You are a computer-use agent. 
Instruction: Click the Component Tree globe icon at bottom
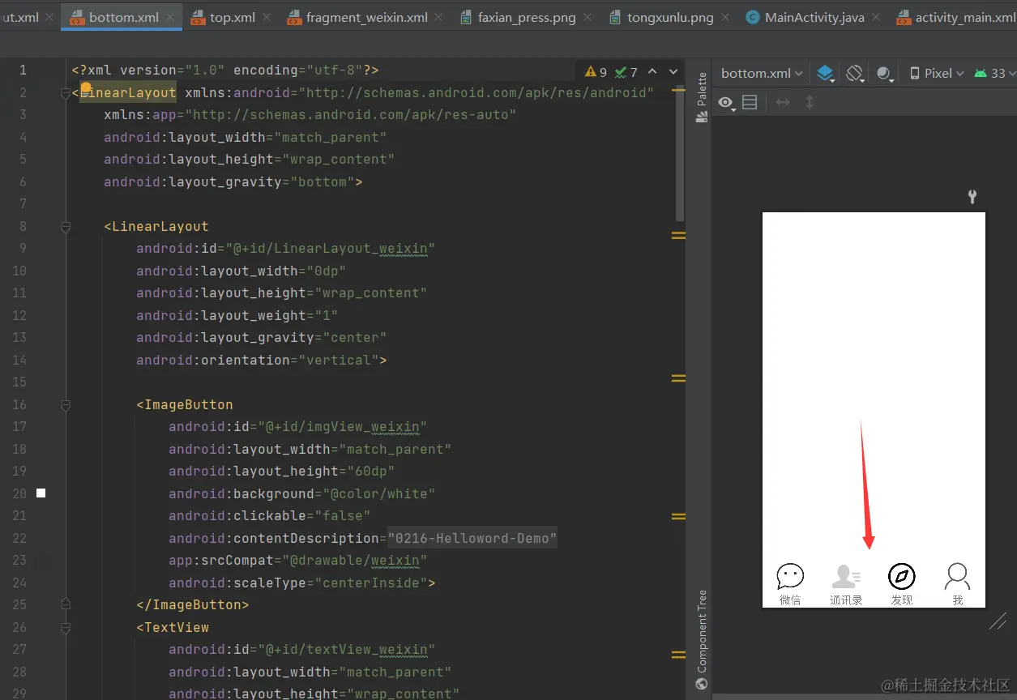click(702, 684)
